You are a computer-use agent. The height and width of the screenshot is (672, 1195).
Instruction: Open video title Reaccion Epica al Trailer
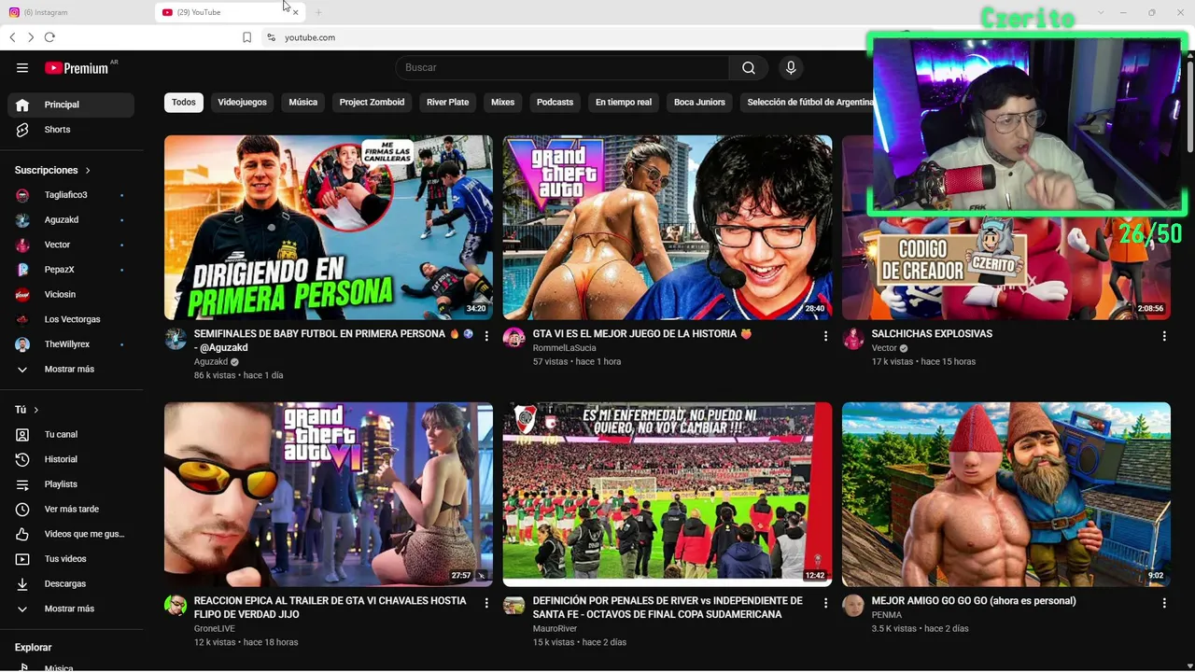330,608
